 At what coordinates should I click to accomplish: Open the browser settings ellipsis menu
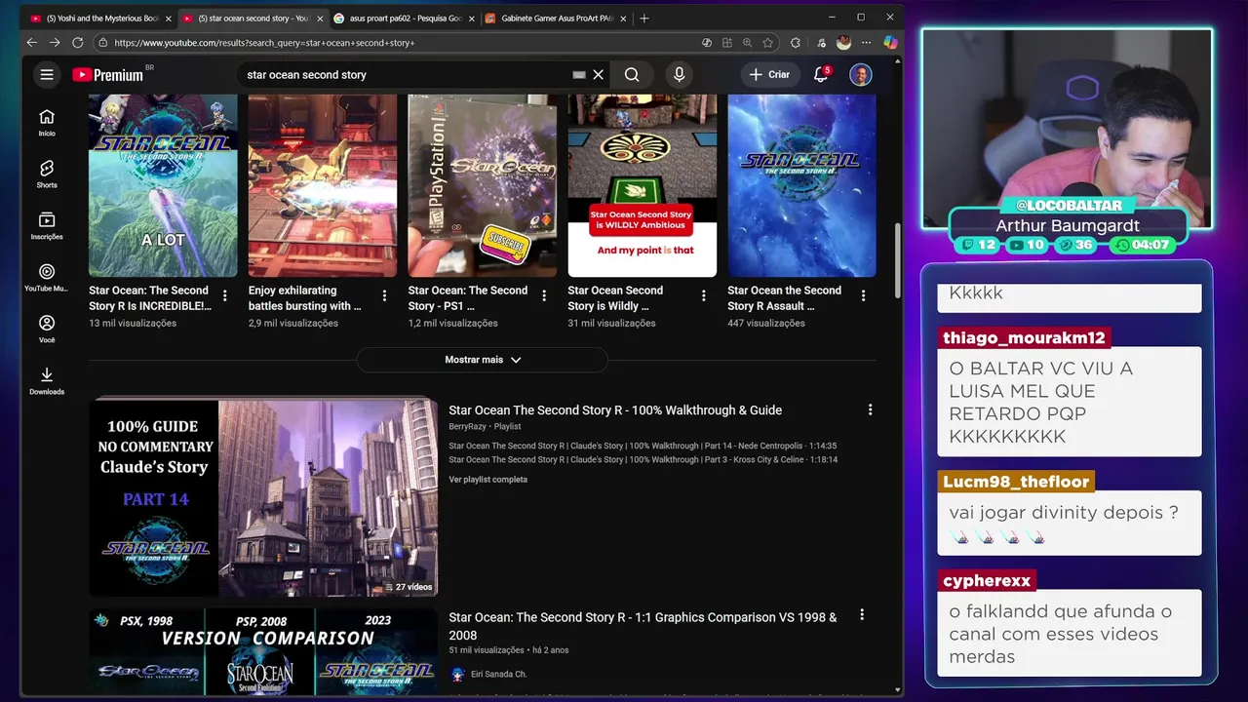tap(867, 43)
